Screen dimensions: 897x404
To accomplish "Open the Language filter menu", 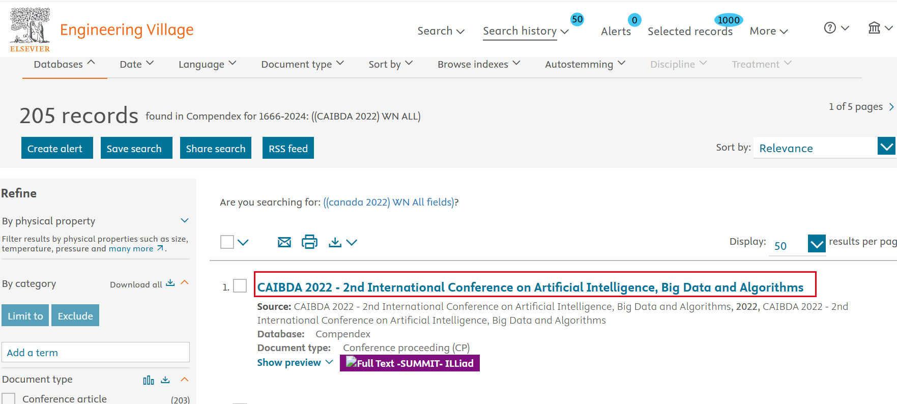I will (208, 64).
